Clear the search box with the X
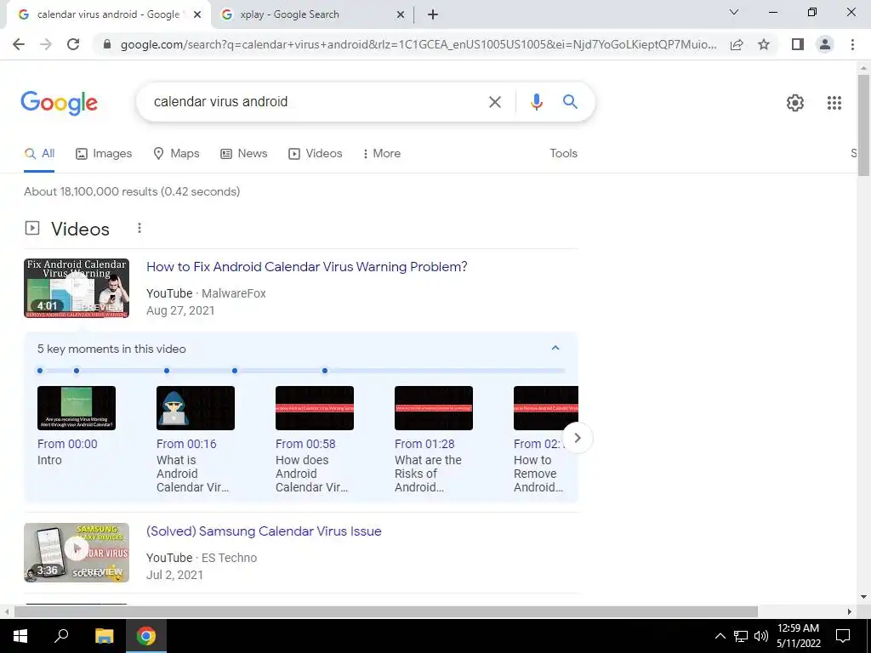The width and height of the screenshot is (871, 653). click(494, 102)
